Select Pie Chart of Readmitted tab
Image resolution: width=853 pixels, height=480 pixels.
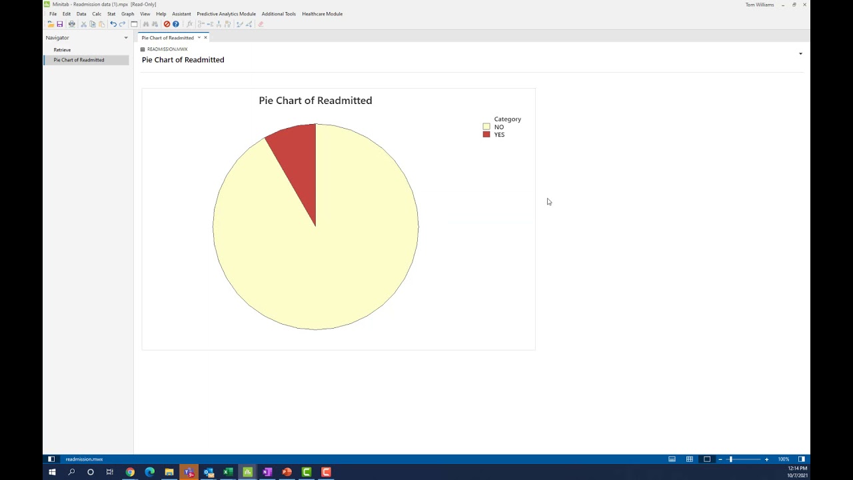click(168, 38)
